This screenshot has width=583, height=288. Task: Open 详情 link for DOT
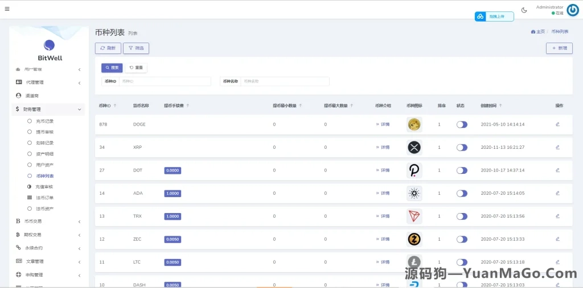point(383,170)
